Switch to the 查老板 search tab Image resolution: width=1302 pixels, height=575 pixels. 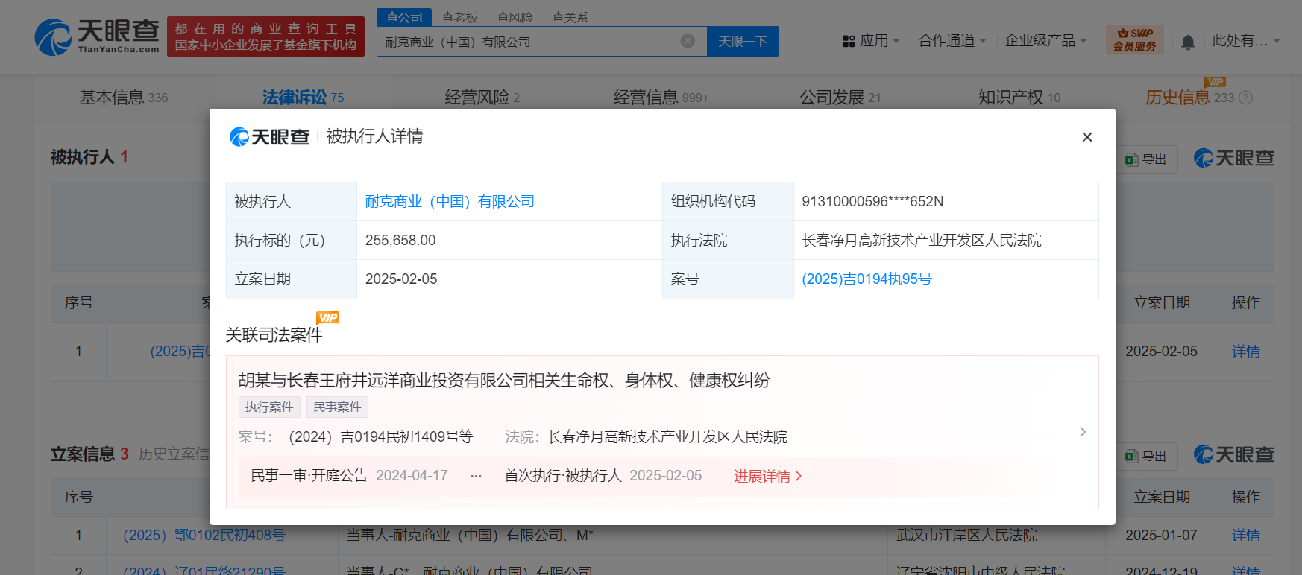459,17
